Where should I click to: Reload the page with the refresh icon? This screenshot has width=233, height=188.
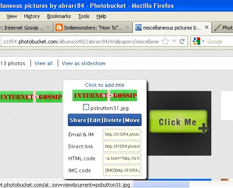182,41
